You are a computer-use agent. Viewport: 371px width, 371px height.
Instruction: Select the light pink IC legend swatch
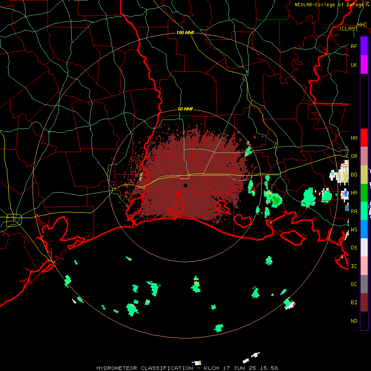(364, 266)
